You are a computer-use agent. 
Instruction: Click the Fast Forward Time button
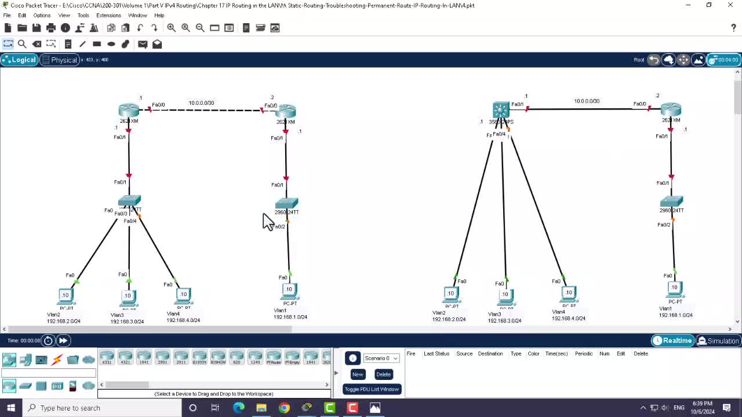coord(63,341)
